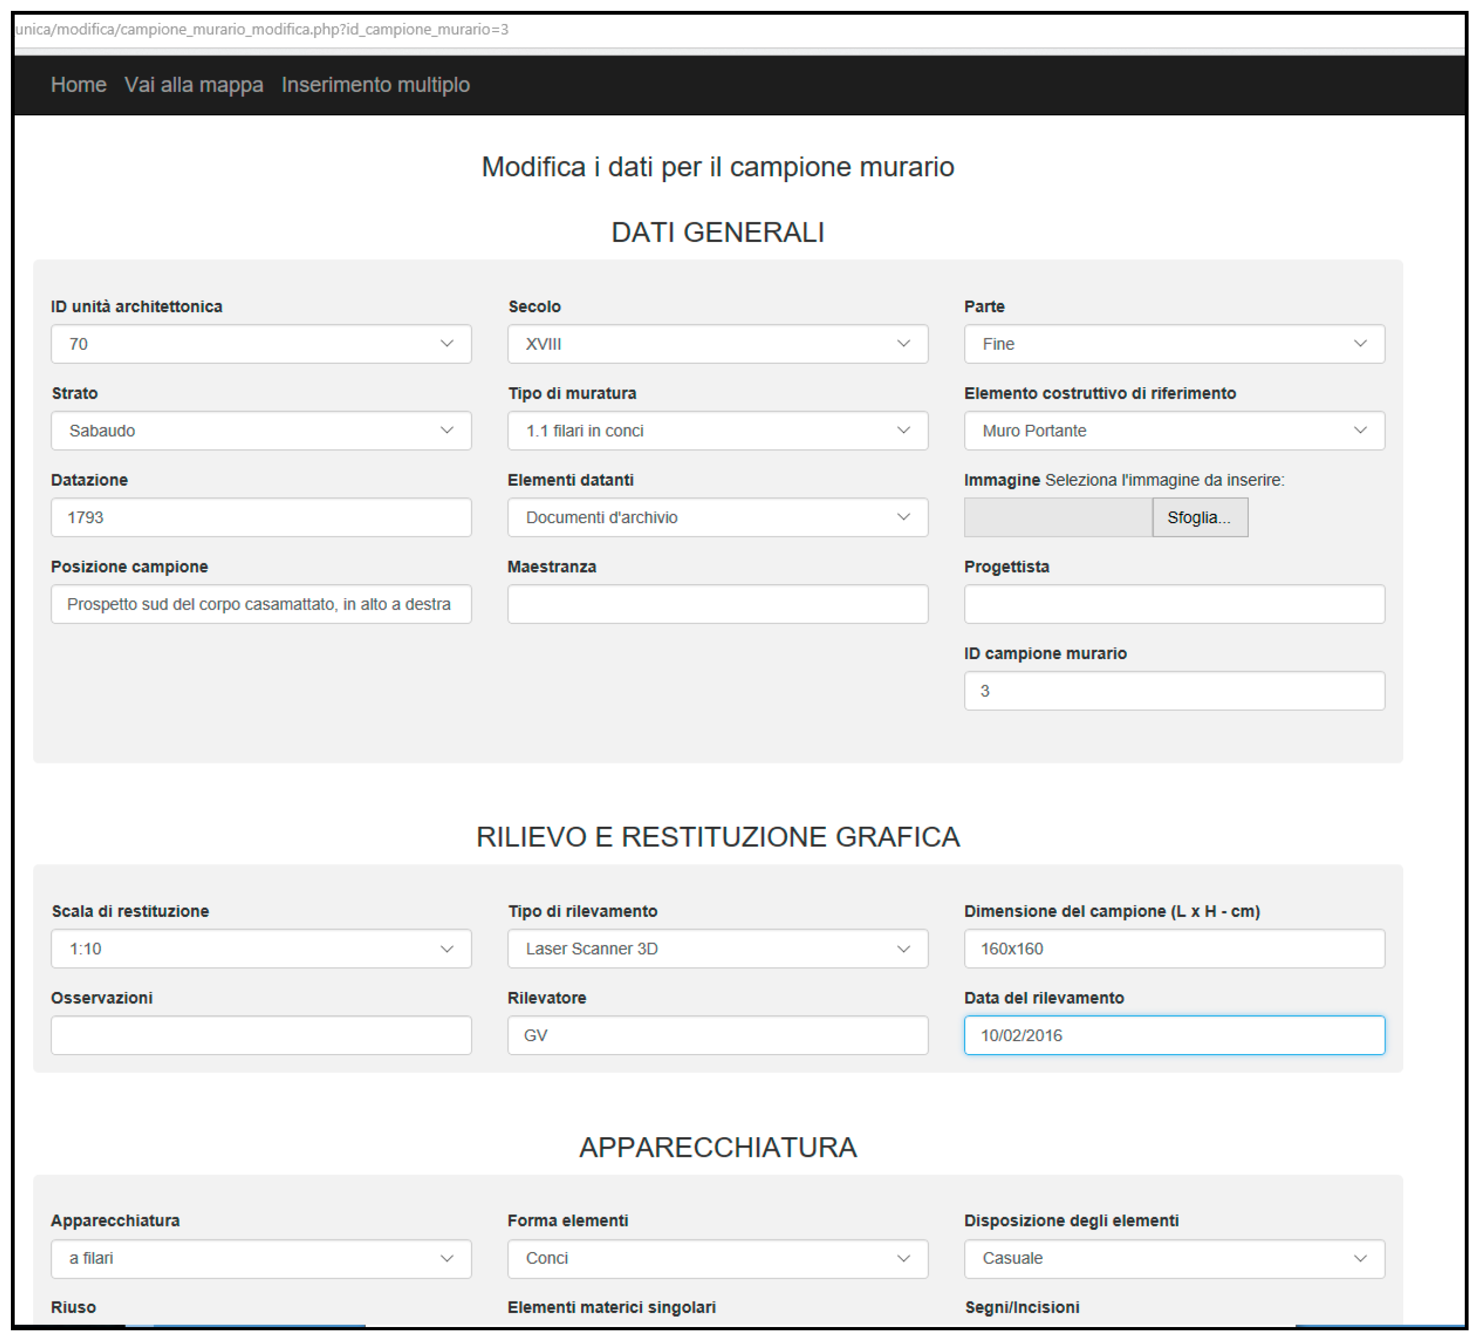Go to the Home menu item
Screen dimensions: 1480x1339
(78, 85)
